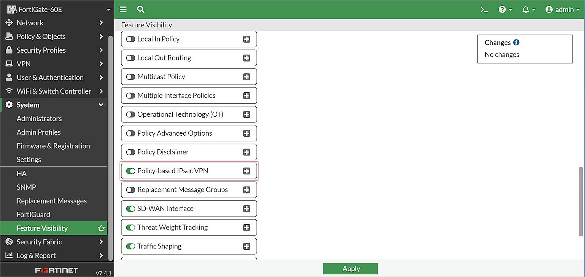585x277 pixels.
Task: Favorite Feature Visibility using the star icon
Action: tap(101, 228)
